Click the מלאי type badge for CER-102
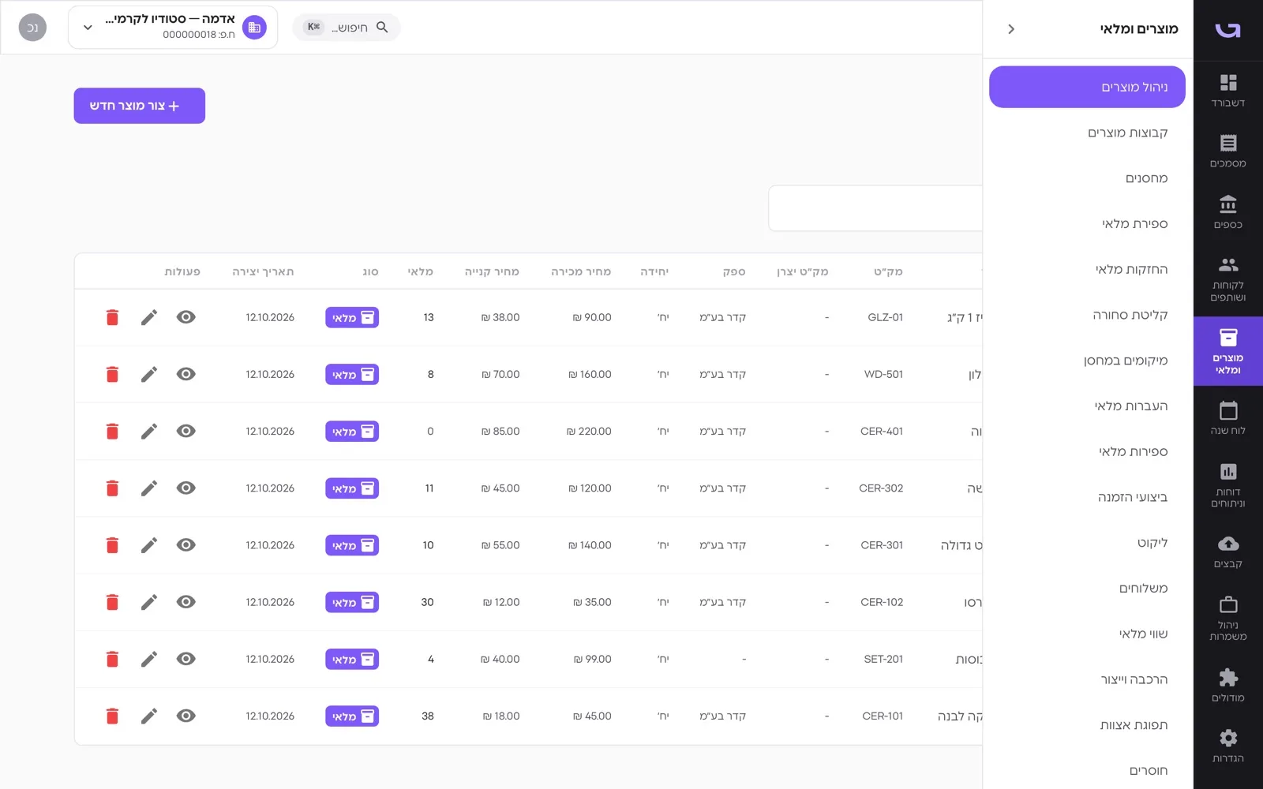Viewport: 1263px width, 789px height. tap(352, 602)
